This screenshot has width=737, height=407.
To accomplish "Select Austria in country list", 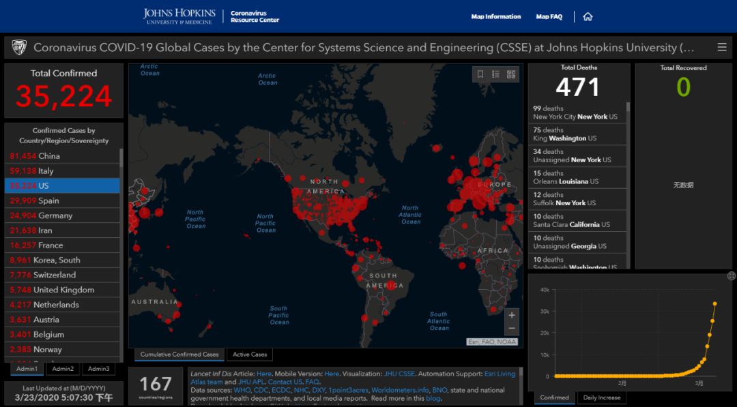I will [x=62, y=320].
